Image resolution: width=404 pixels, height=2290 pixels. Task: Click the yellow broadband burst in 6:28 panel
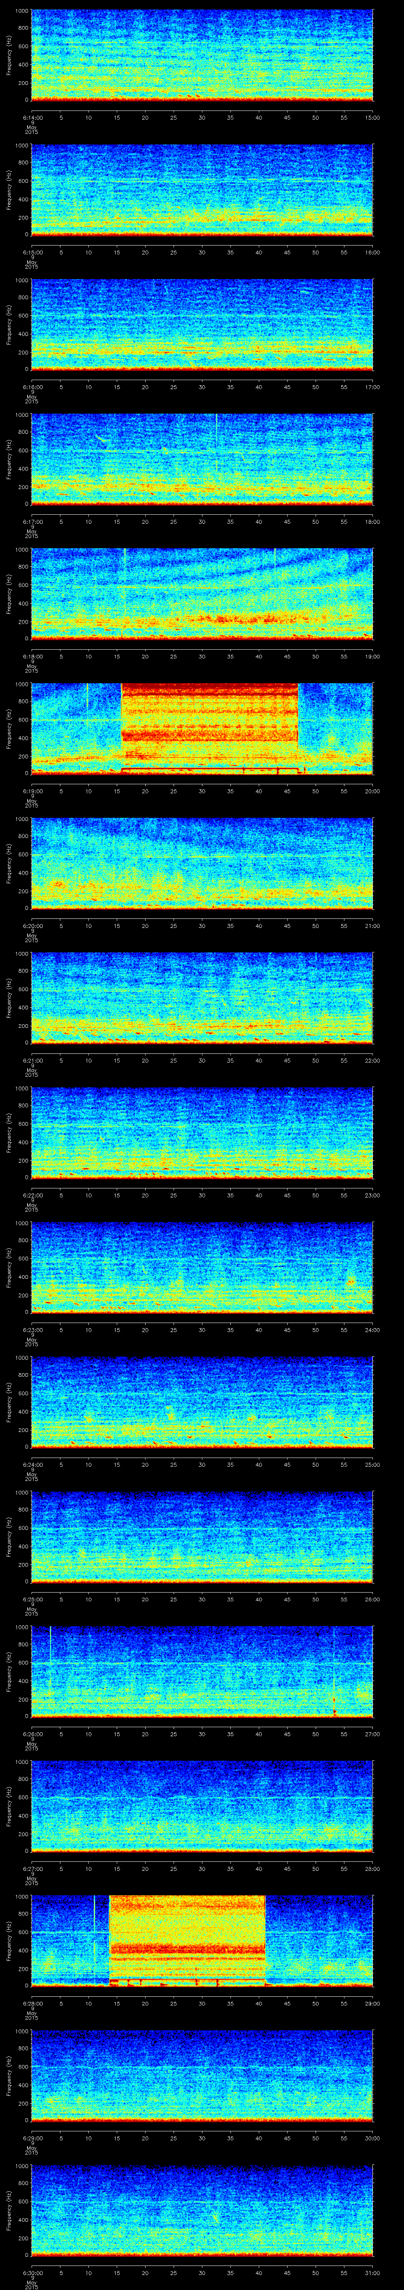click(x=187, y=1941)
